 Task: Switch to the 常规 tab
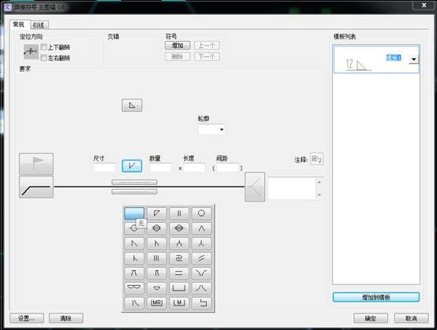click(19, 24)
